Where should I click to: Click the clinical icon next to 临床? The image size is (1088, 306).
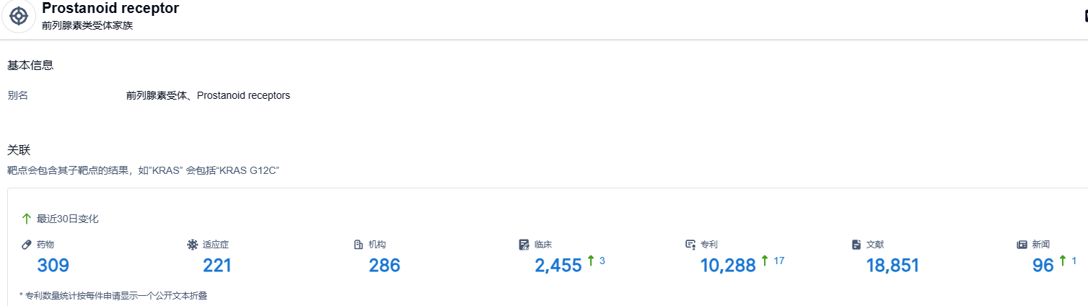pos(525,245)
